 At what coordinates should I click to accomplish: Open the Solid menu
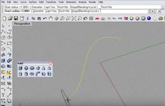coord(41,2)
